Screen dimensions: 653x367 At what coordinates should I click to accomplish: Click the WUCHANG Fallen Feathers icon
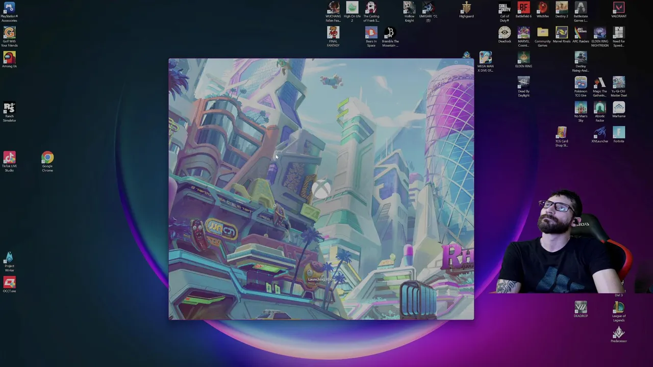pyautogui.click(x=333, y=12)
